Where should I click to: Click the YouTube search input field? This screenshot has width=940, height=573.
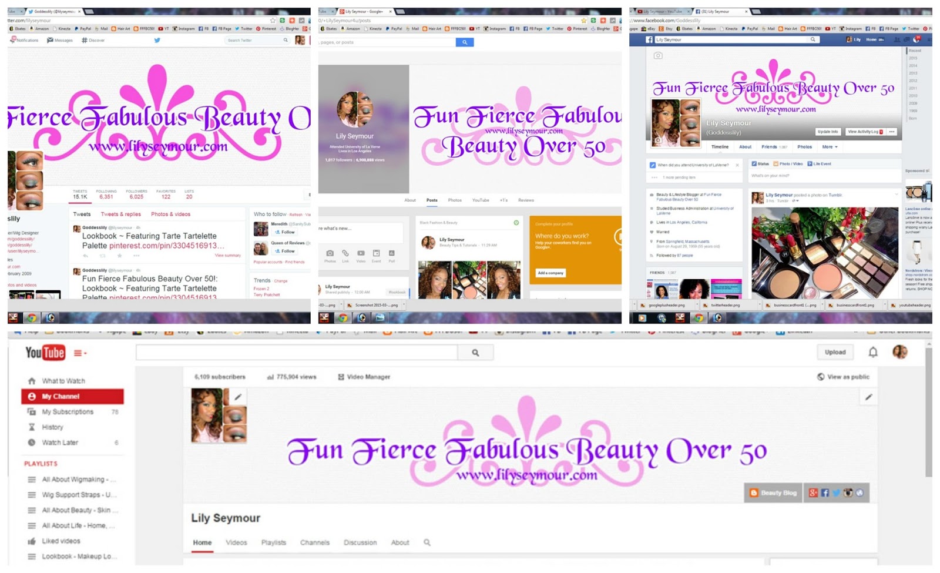[297, 353]
